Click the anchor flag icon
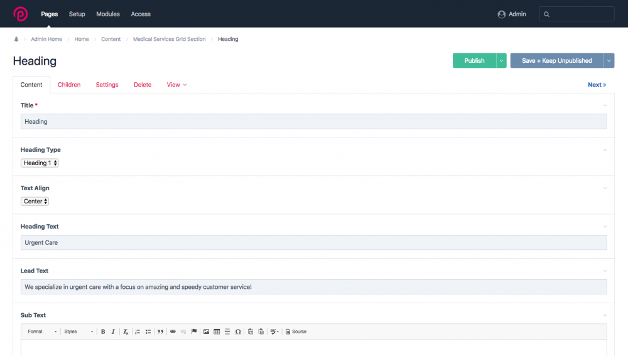The width and height of the screenshot is (628, 356). pos(194,332)
